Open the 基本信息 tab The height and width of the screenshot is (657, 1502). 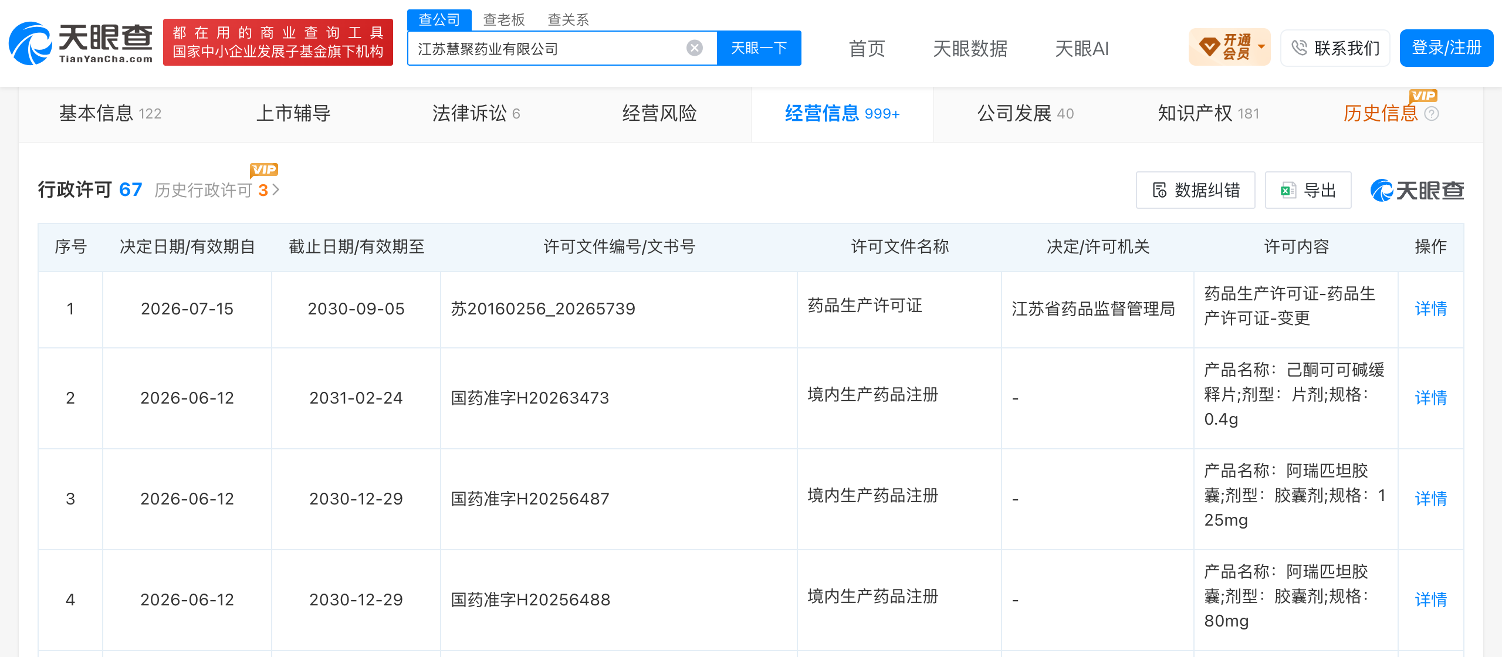[x=110, y=113]
